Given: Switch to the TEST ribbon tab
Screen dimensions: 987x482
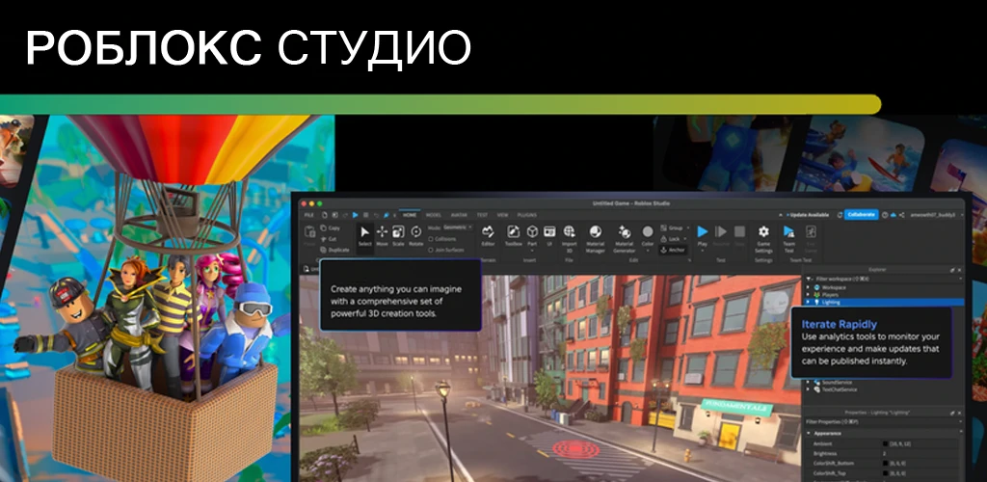Looking at the screenshot, I should 482,215.
